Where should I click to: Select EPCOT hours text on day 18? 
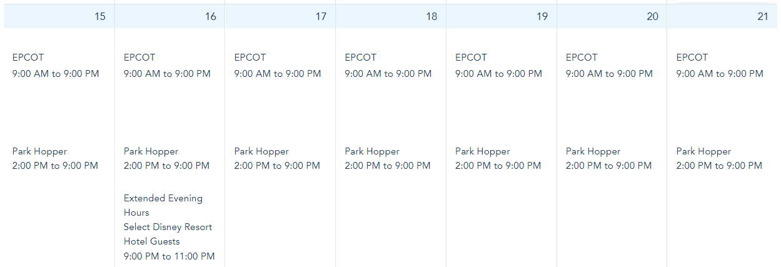point(388,74)
